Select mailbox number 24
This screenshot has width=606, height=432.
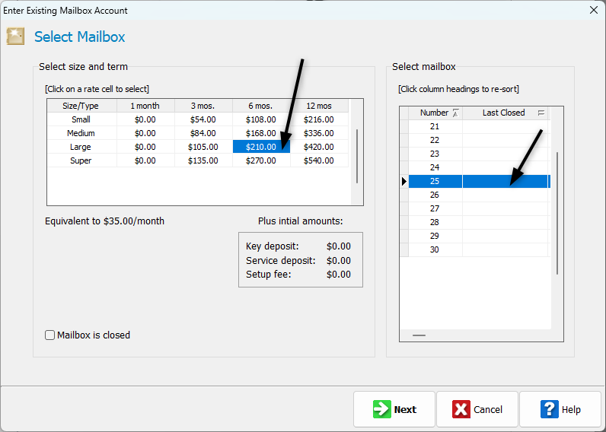pyautogui.click(x=478, y=167)
